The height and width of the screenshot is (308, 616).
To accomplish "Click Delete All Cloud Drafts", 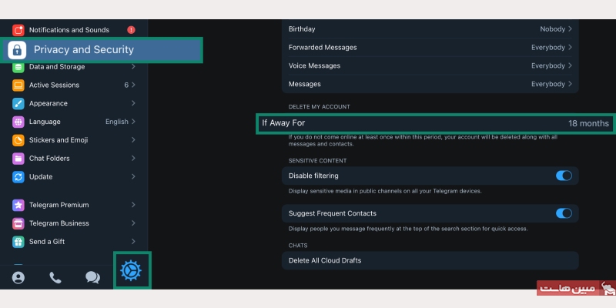I will click(430, 260).
